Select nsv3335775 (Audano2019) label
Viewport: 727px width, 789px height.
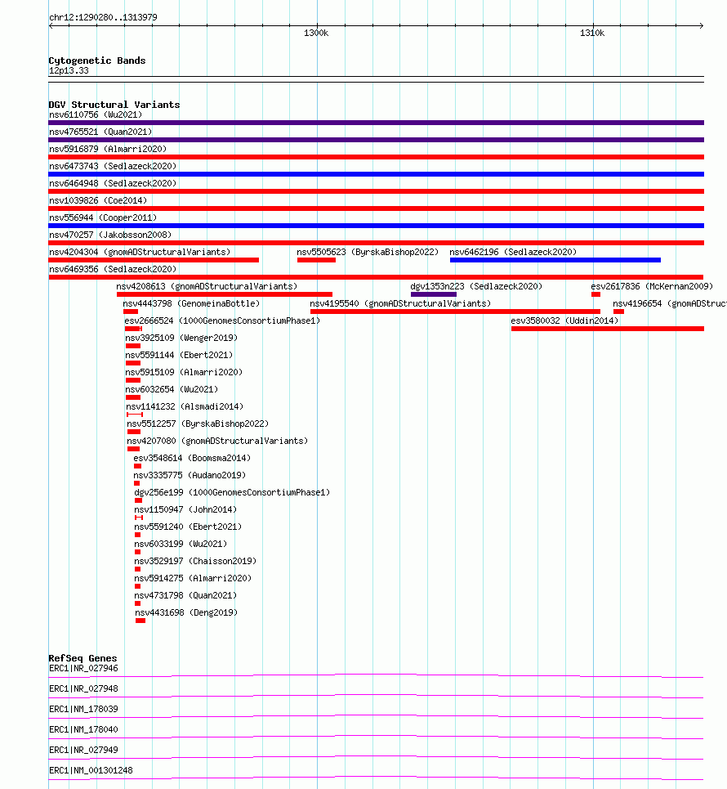pyautogui.click(x=190, y=475)
